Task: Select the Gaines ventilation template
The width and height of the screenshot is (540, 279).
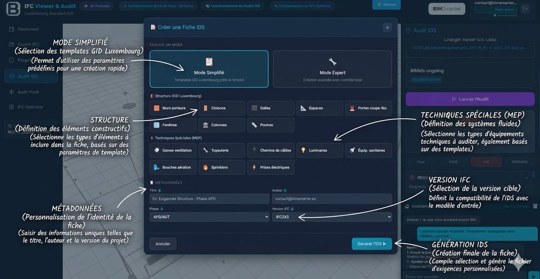Action: [173, 150]
